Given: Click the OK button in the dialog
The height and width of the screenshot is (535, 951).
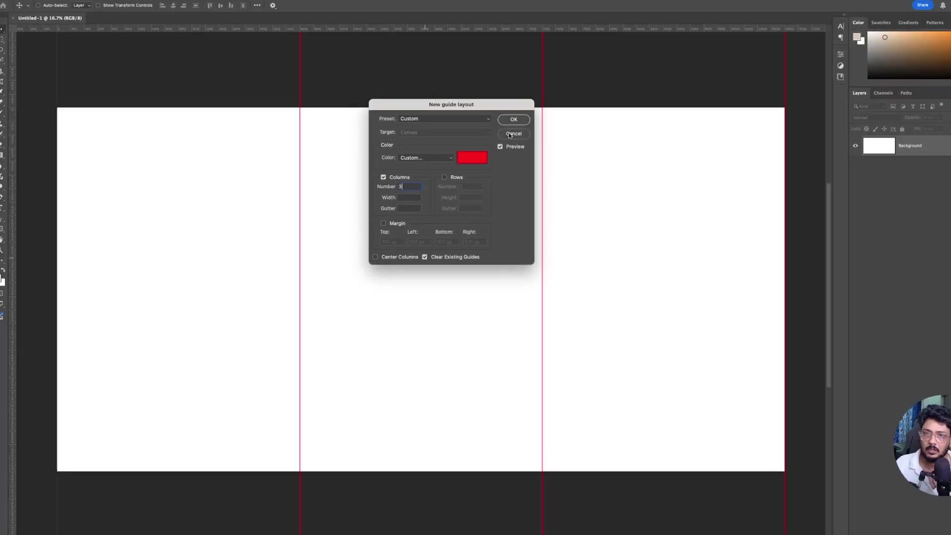Looking at the screenshot, I should tap(514, 119).
